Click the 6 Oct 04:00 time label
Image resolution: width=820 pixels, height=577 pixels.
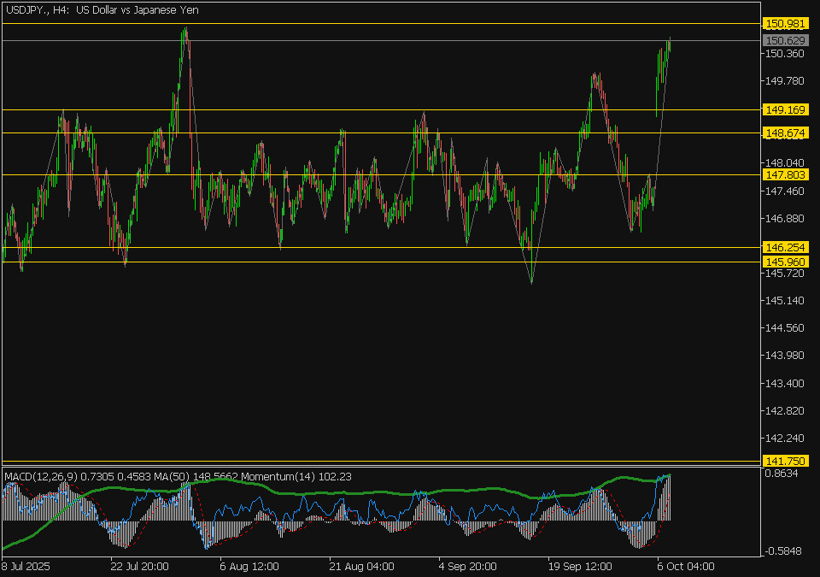click(684, 566)
